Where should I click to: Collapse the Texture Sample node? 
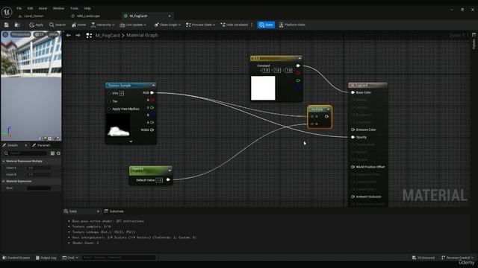click(153, 86)
